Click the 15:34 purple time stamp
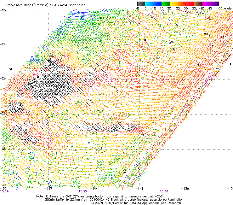Screen dimensions: 233x205 [x=4, y=191]
